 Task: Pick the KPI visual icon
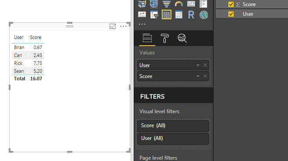point(142,14)
